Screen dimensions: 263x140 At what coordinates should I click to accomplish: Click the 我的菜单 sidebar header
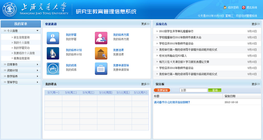[21, 24]
